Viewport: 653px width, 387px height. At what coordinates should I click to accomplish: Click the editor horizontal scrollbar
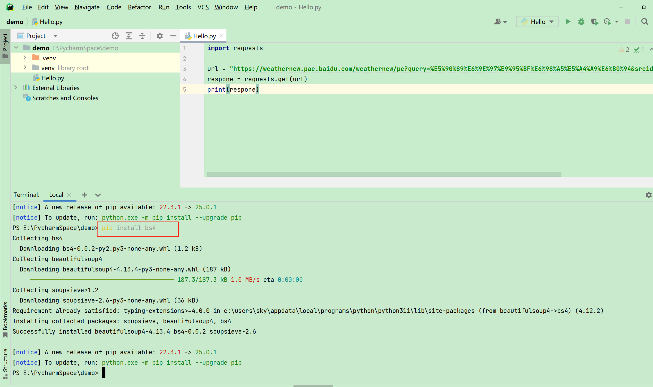(384, 174)
